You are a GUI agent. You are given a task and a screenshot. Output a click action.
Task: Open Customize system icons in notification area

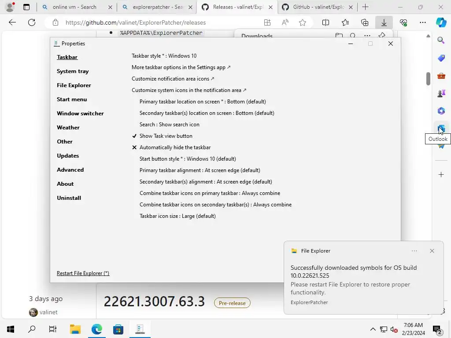(189, 90)
